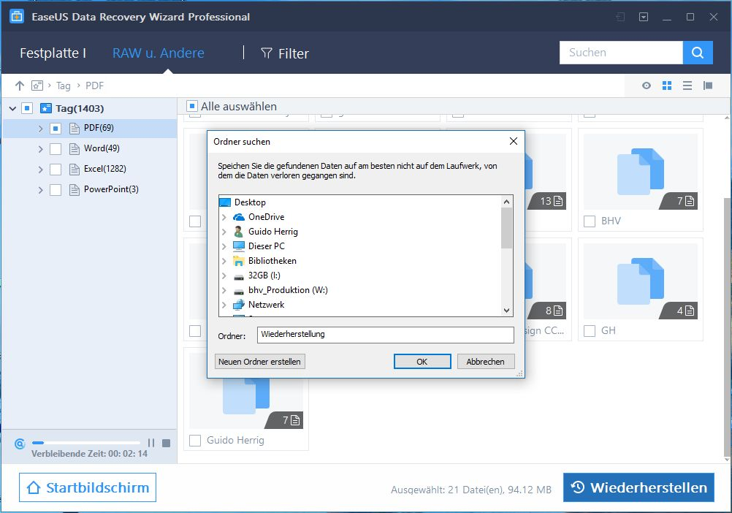The height and width of the screenshot is (513, 732).
Task: Click the Suchen search field
Action: (622, 53)
